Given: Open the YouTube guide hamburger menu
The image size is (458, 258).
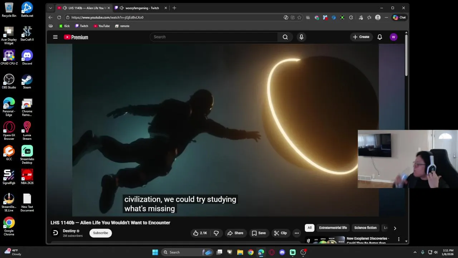Looking at the screenshot, I should (55, 37).
